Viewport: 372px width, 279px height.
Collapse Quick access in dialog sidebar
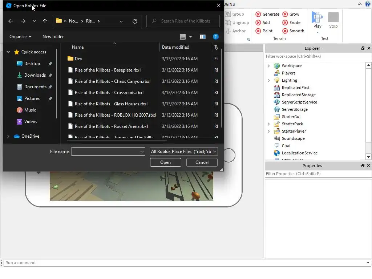pyautogui.click(x=8, y=52)
